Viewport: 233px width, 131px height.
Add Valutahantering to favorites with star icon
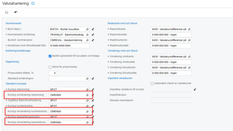point(33,3)
